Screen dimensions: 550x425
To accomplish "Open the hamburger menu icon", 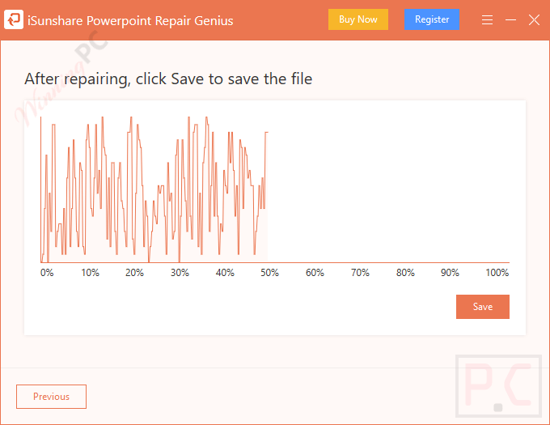I will pos(487,19).
